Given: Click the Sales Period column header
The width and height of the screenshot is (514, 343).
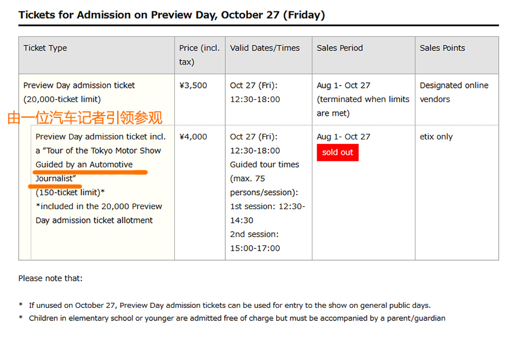Looking at the screenshot, I should click(x=340, y=48).
